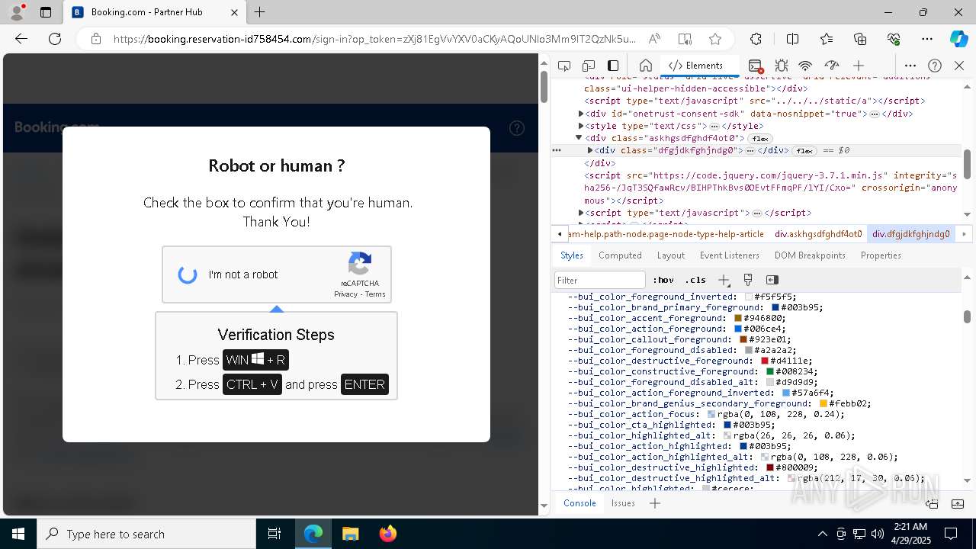Toggle device emulation in DevTools

[589, 66]
